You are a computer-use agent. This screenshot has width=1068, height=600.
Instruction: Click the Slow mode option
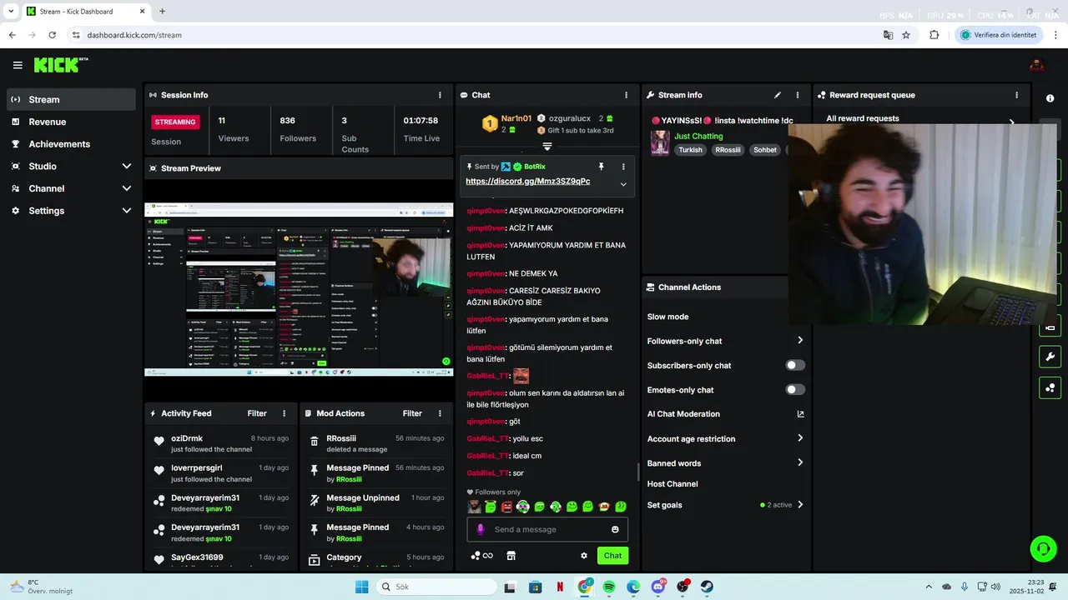coord(667,317)
